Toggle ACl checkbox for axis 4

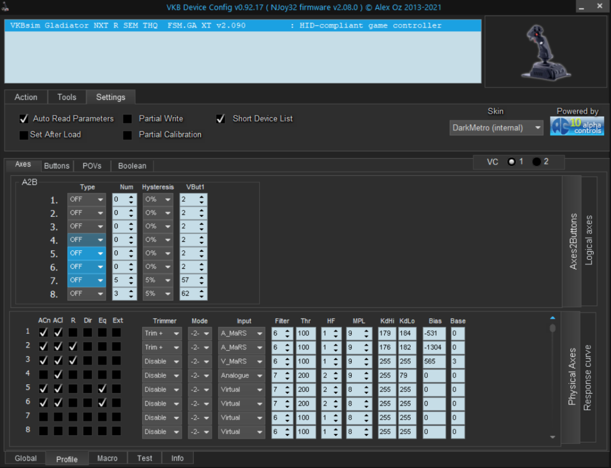58,374
